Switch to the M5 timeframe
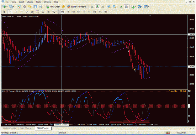Screen dimensions: 196x135 68,12
